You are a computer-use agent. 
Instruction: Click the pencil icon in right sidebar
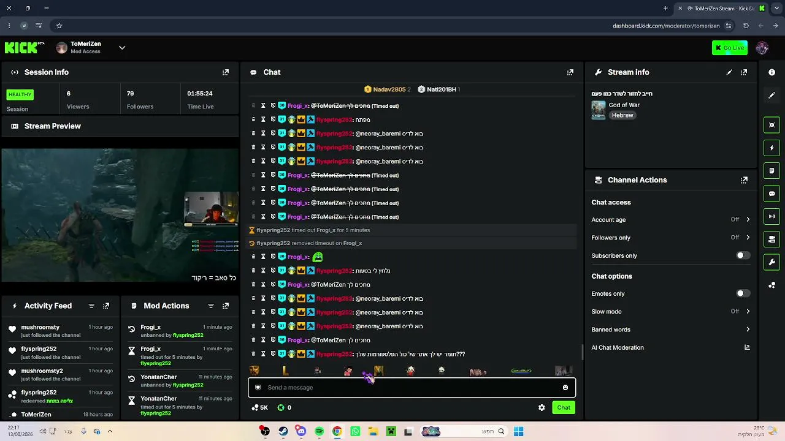(772, 95)
